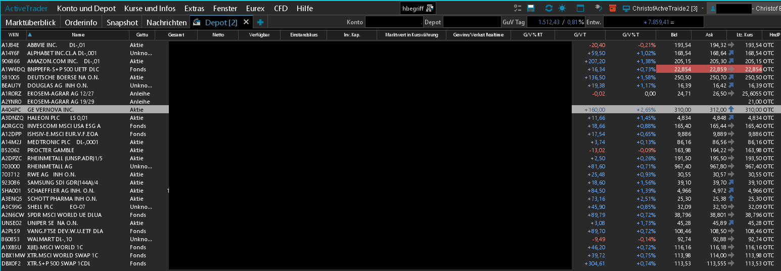Click the trend arrow in BNPPEFR-S+P 500 row
This screenshot has height=271, width=781.
click(731, 69)
